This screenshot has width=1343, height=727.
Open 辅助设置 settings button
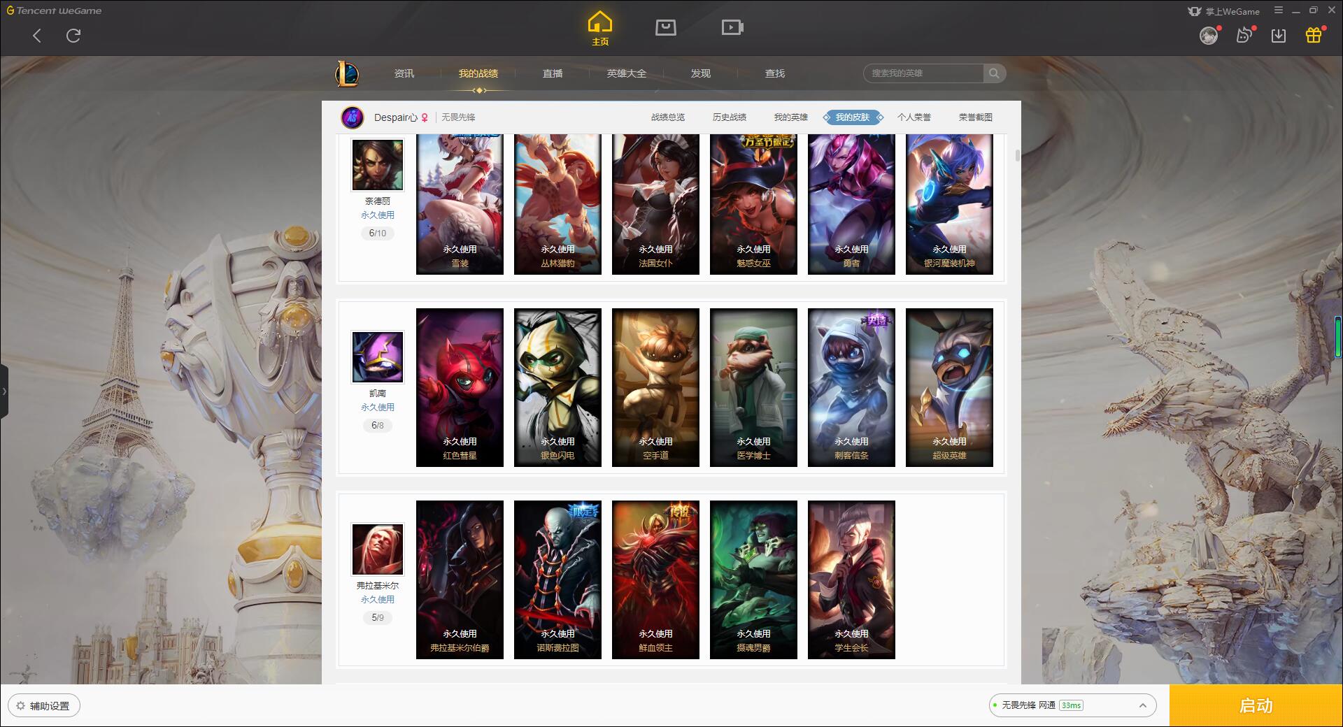[x=44, y=705]
